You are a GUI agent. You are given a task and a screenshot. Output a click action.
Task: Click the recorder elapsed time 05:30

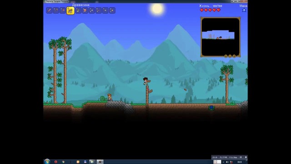click(215, 157)
